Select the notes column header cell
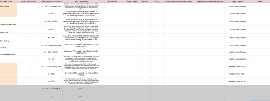Screen dimensions: 270x101 [x=260, y=1]
